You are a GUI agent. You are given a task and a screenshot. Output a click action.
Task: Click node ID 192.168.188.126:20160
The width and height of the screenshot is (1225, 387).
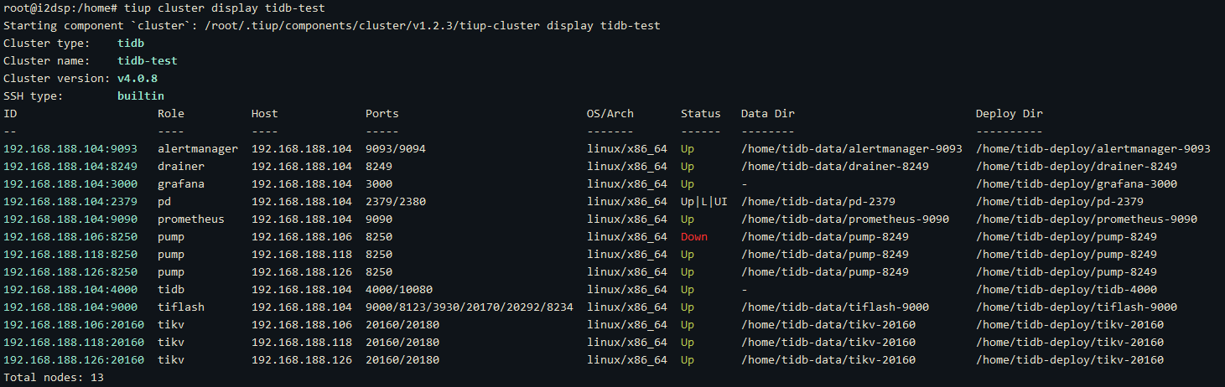pyautogui.click(x=74, y=360)
